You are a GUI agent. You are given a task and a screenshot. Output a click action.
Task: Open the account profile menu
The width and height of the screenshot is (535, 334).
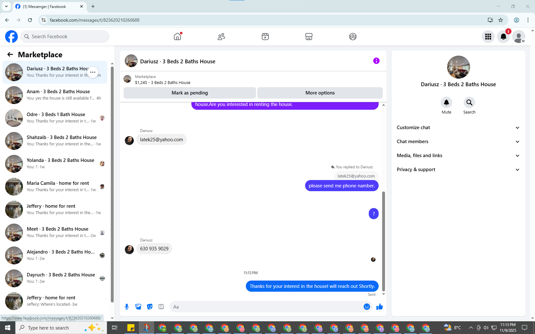coord(519,37)
